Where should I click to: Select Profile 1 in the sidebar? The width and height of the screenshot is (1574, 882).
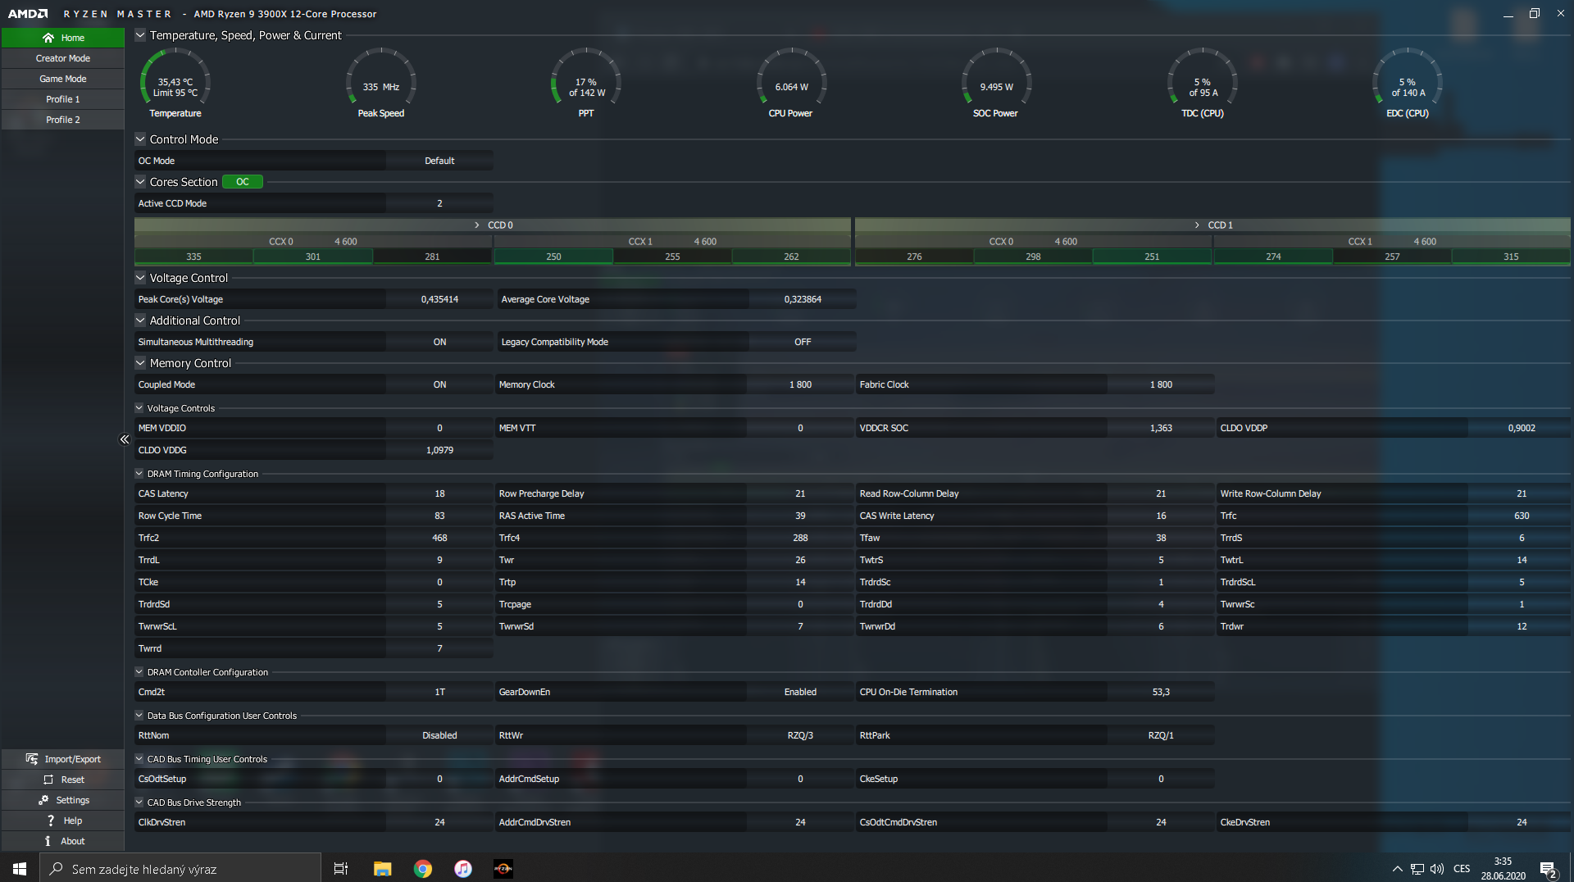click(63, 99)
